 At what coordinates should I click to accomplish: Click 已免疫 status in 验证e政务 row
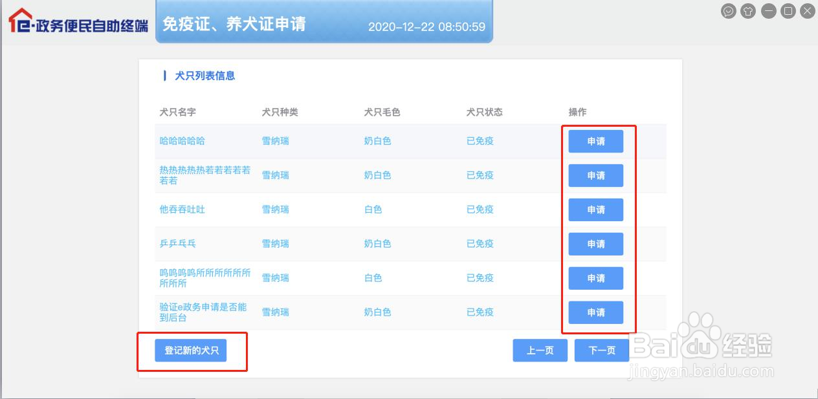click(480, 312)
